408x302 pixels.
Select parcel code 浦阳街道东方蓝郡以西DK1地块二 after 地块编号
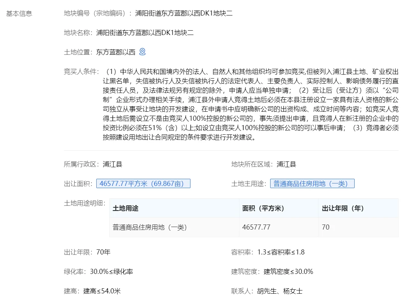click(x=184, y=13)
